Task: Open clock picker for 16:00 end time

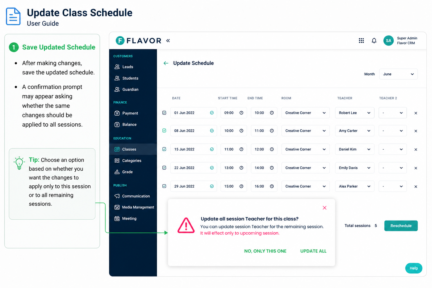Action: (x=272, y=186)
